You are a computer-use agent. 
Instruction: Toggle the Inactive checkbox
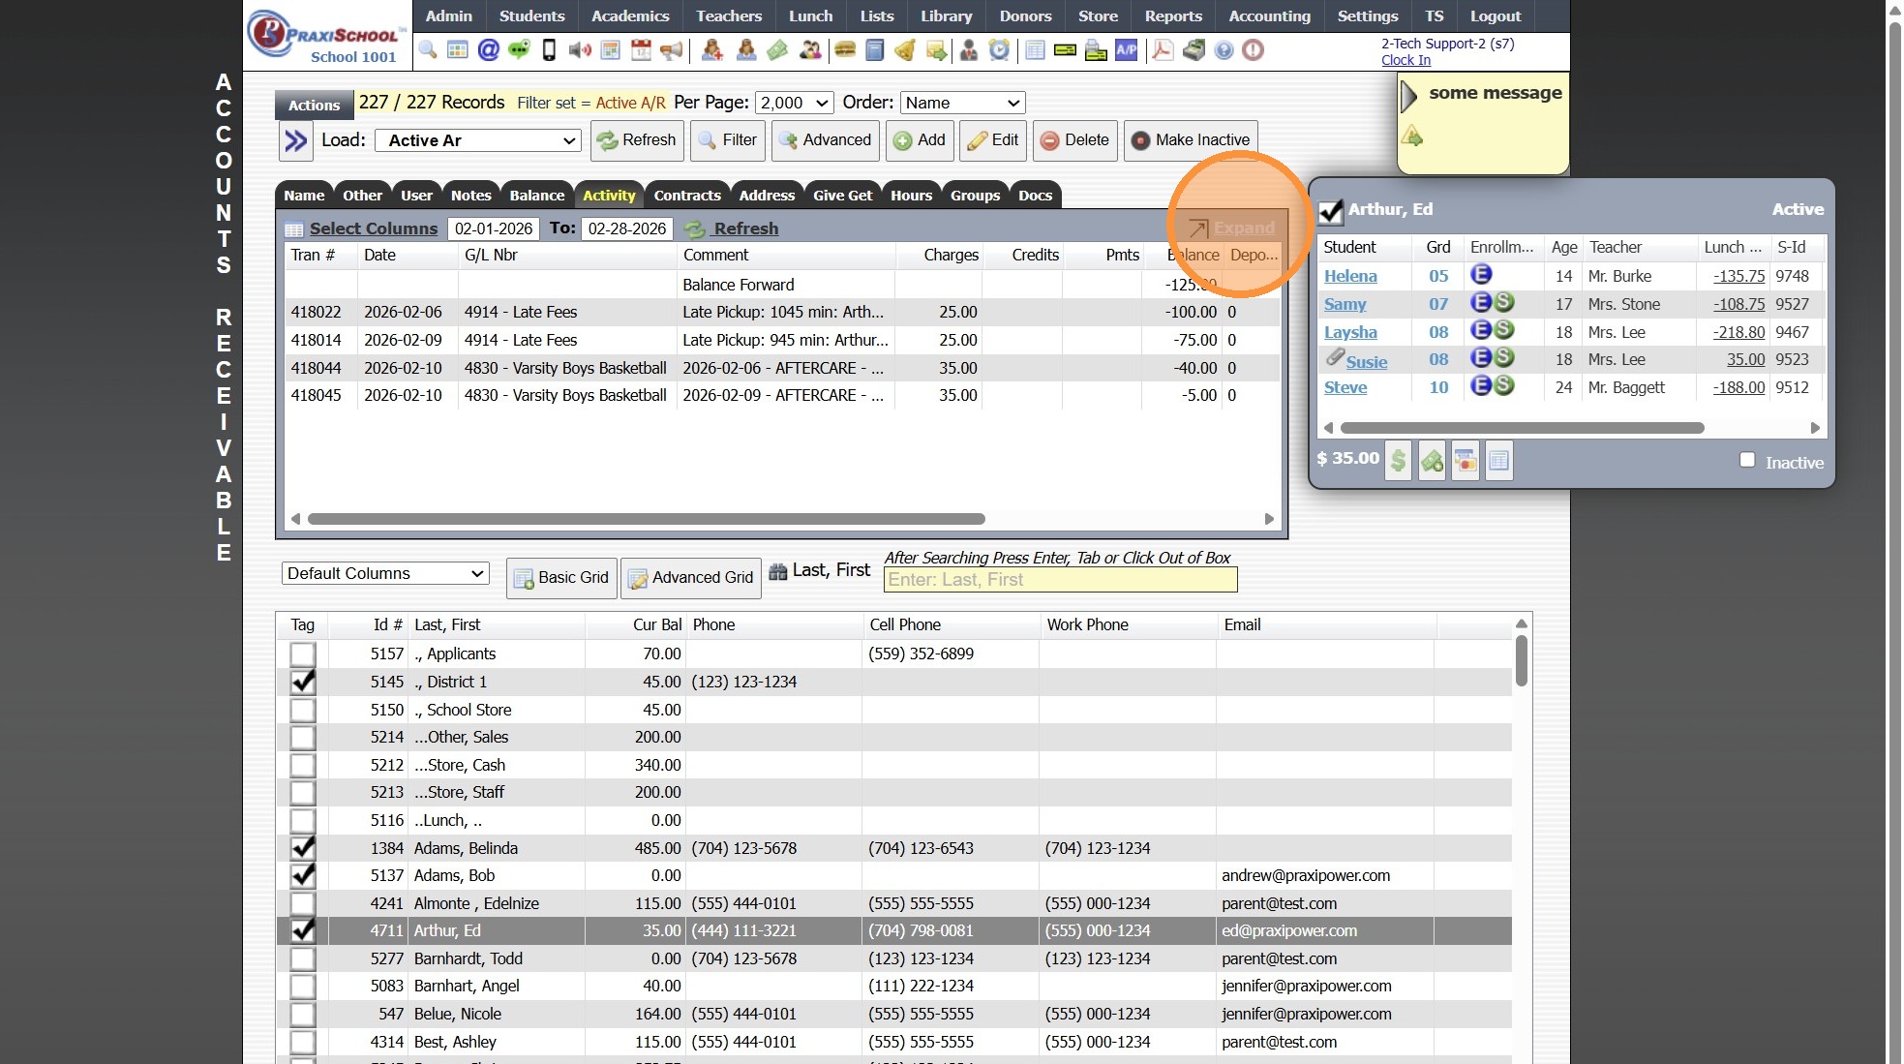coord(1747,461)
